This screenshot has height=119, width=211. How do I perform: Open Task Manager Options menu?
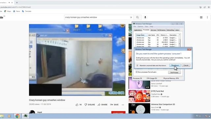tap(140, 26)
